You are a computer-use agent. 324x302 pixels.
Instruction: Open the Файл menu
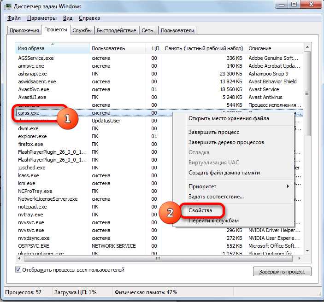pyautogui.click(x=14, y=18)
